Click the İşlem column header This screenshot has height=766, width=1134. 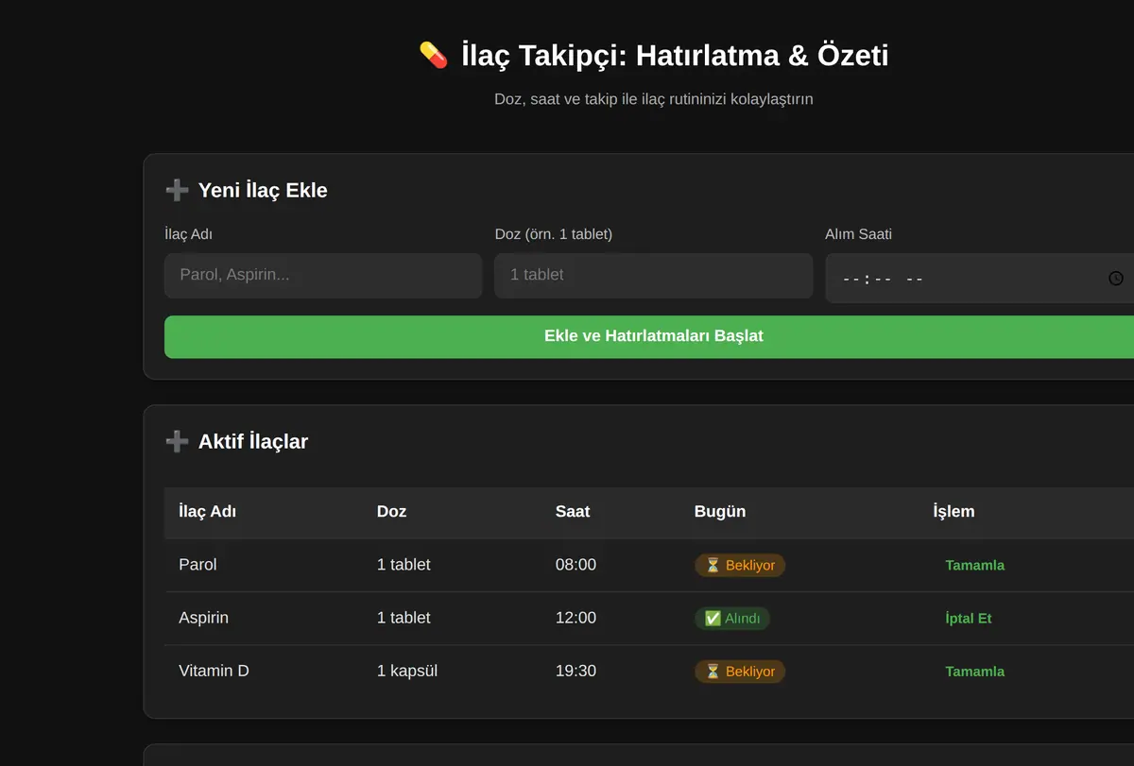pos(954,511)
